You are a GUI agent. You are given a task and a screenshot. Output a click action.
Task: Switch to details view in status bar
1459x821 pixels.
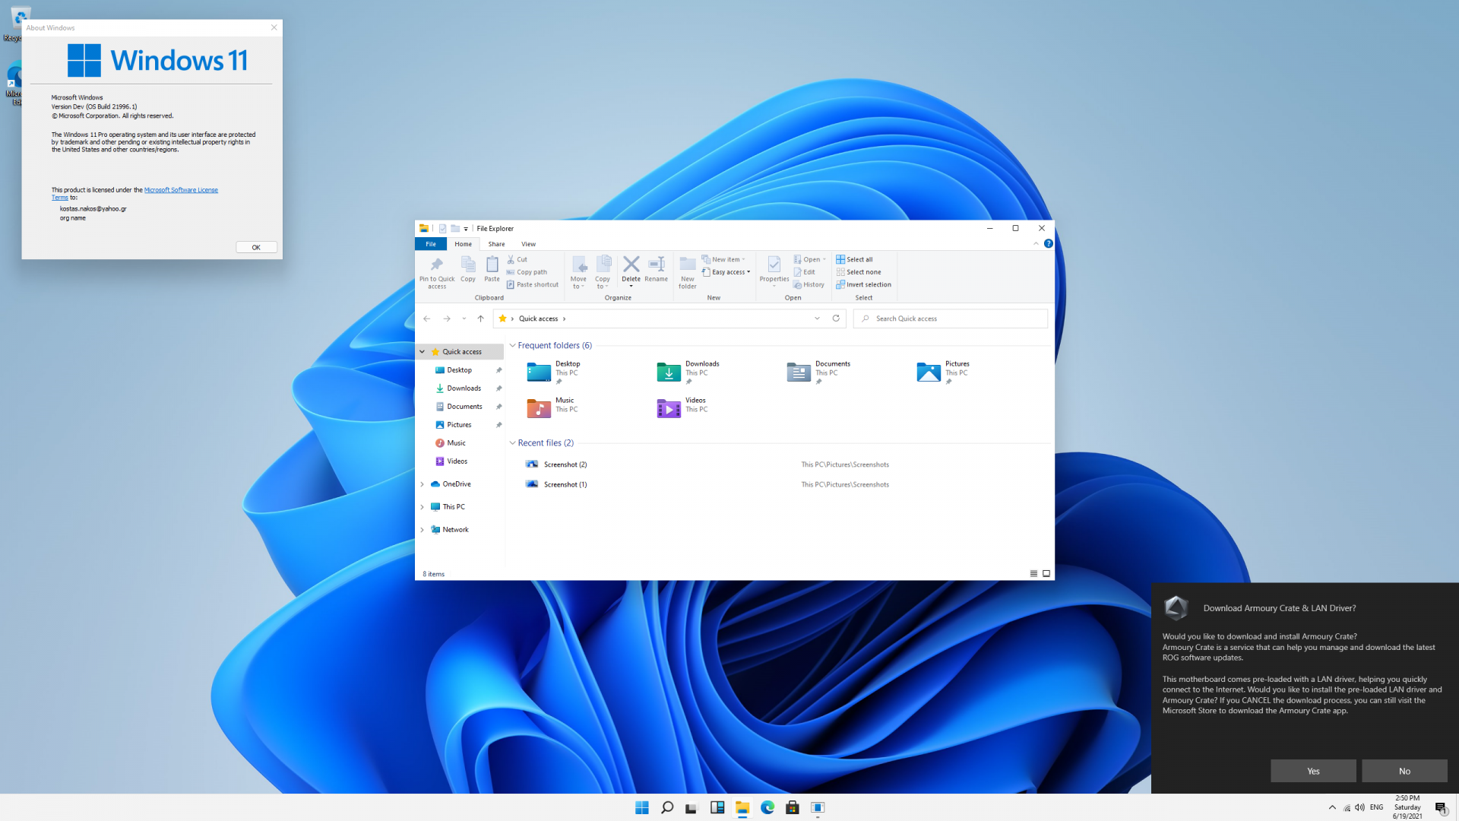pos(1033,574)
